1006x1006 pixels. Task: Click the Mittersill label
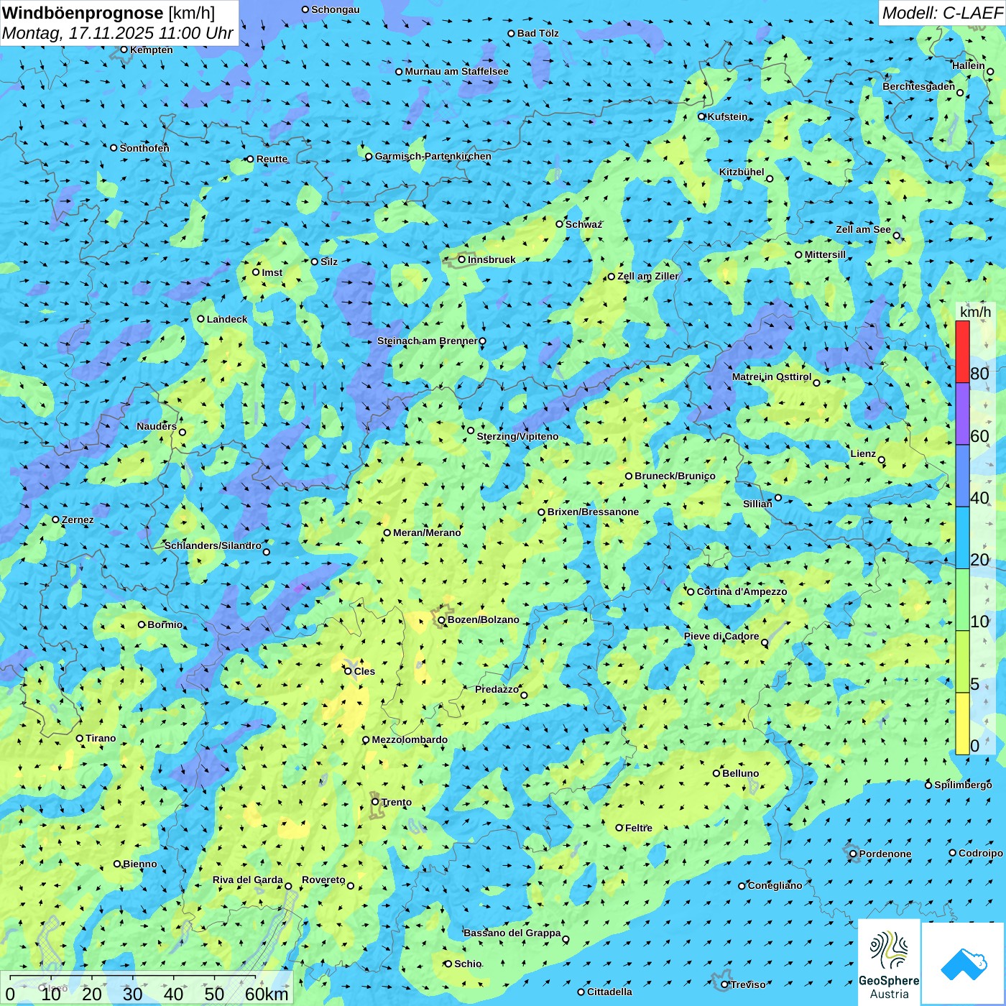pyautogui.click(x=825, y=254)
